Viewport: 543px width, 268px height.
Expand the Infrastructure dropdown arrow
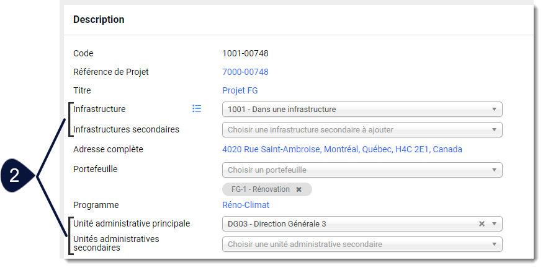pyautogui.click(x=494, y=110)
